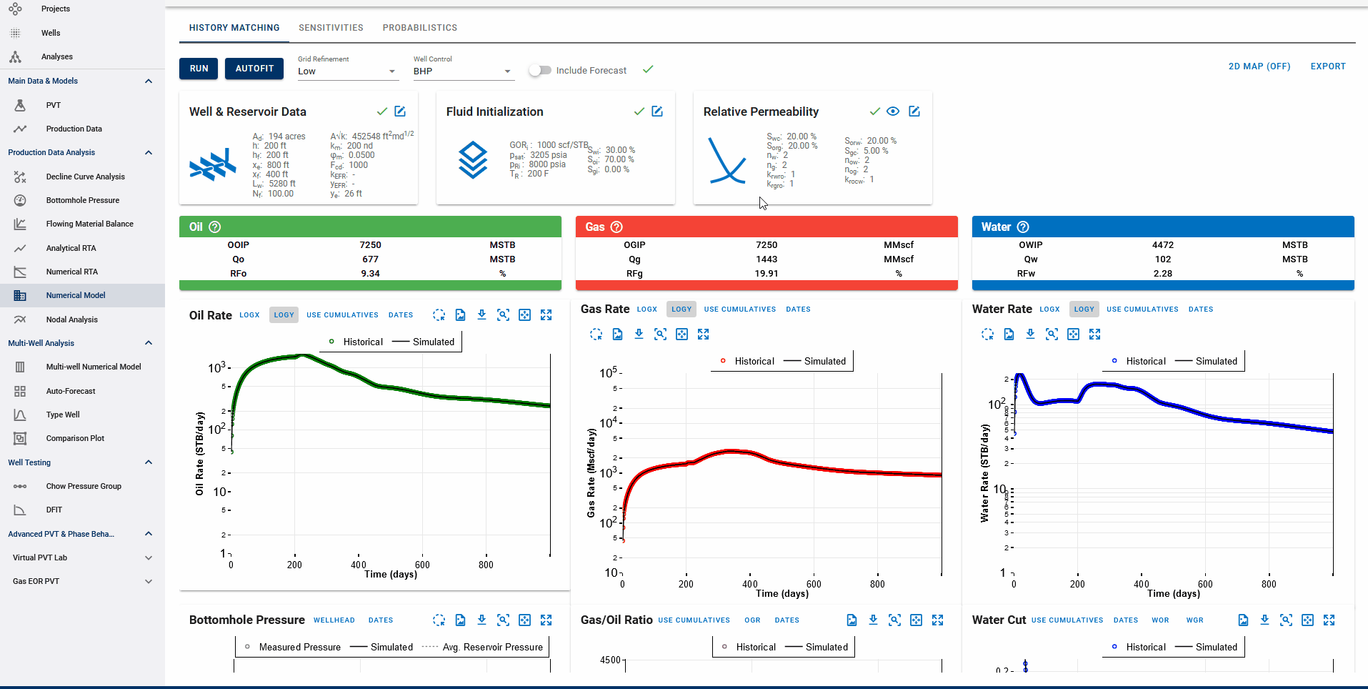The height and width of the screenshot is (689, 1368).
Task: Switch to Probabilistics tab
Action: 420,28
